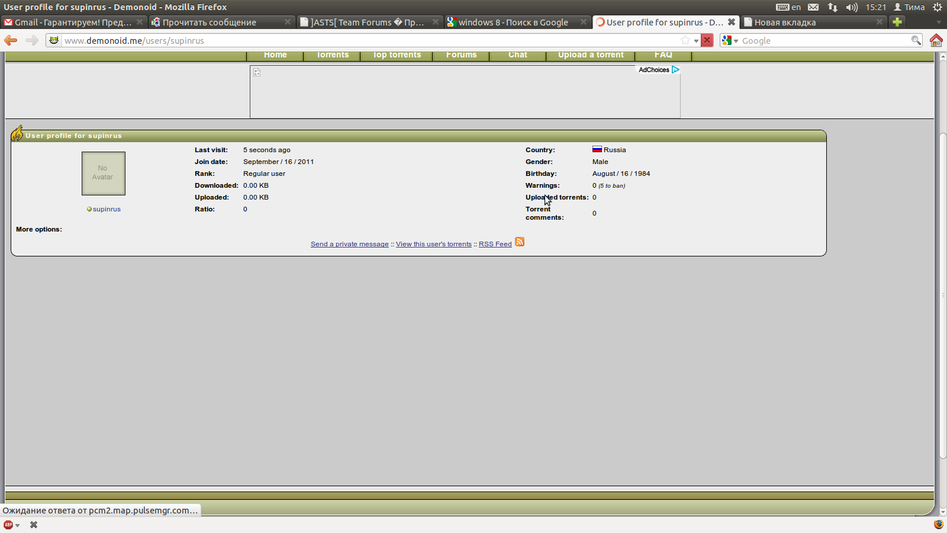Click the birthday August / 16 / 1984
Screen dimensions: 947x533
click(x=621, y=174)
